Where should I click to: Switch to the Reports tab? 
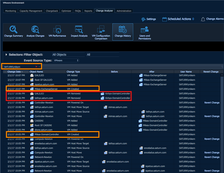point(88,11)
